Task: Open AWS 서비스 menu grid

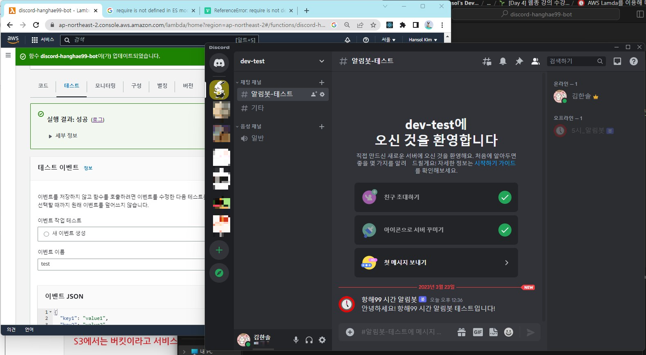Action: [x=43, y=40]
